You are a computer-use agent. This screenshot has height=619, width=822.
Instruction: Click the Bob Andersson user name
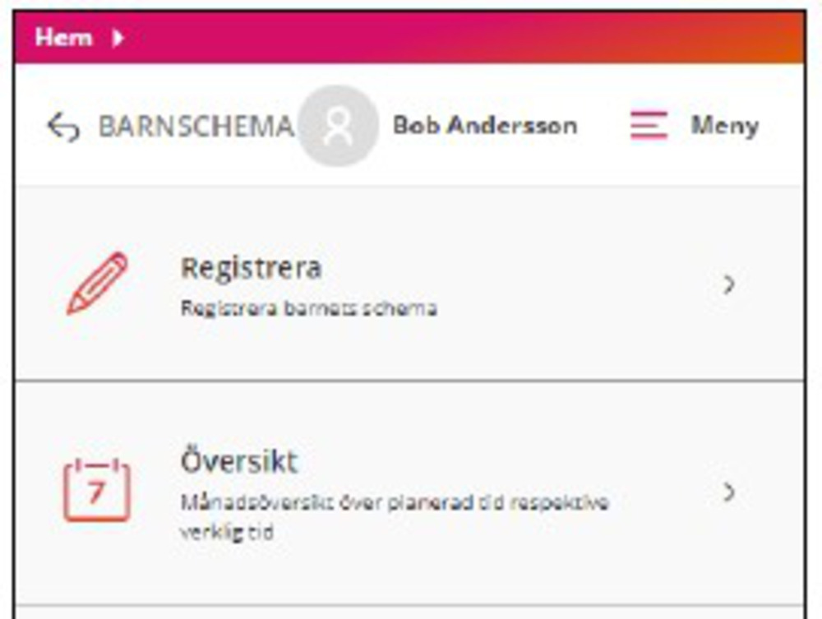tap(485, 126)
